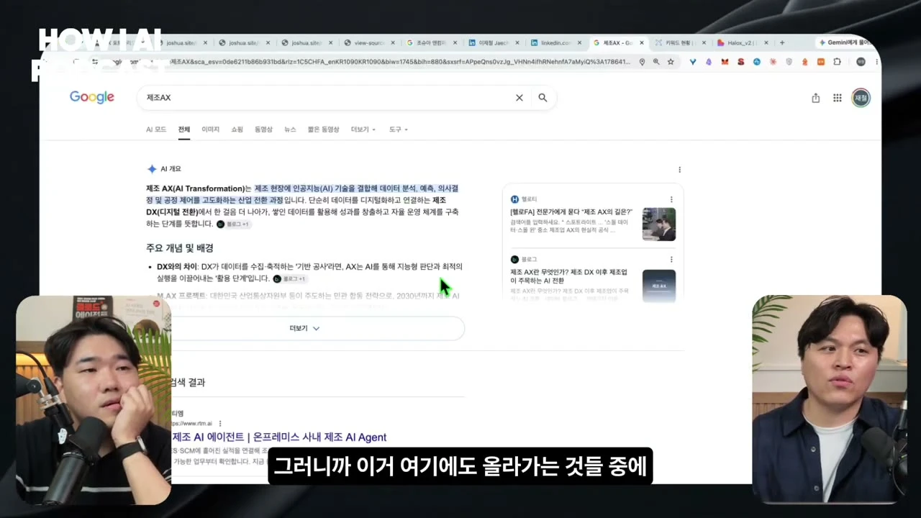Click the bold text DX와의 차이
The width and height of the screenshot is (921, 518).
pos(177,267)
